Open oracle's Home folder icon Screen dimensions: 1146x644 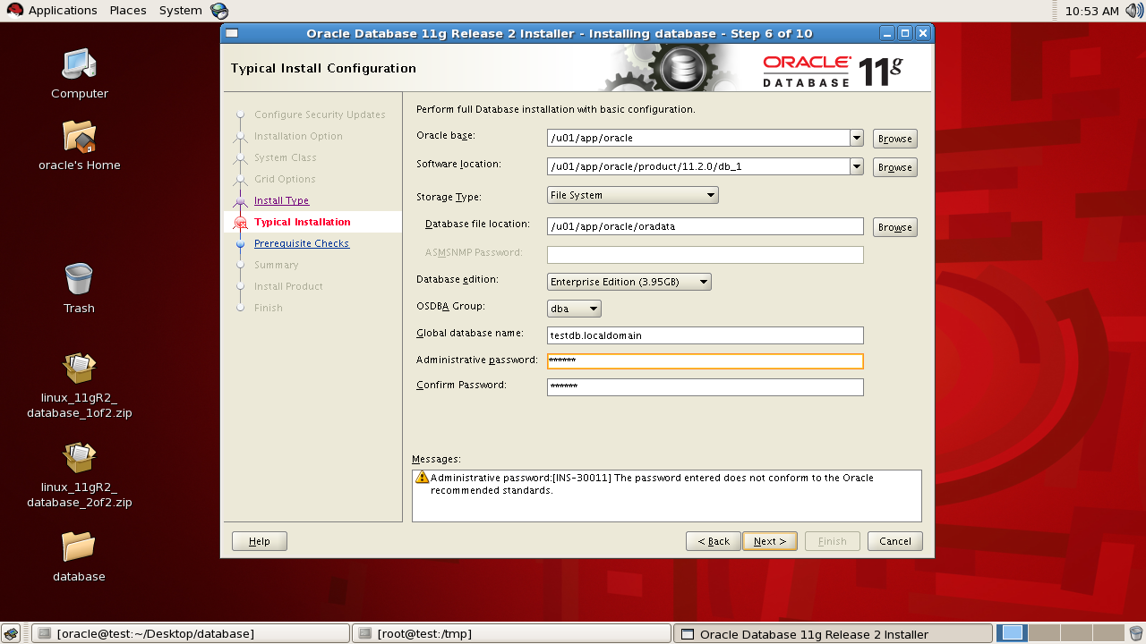click(79, 136)
